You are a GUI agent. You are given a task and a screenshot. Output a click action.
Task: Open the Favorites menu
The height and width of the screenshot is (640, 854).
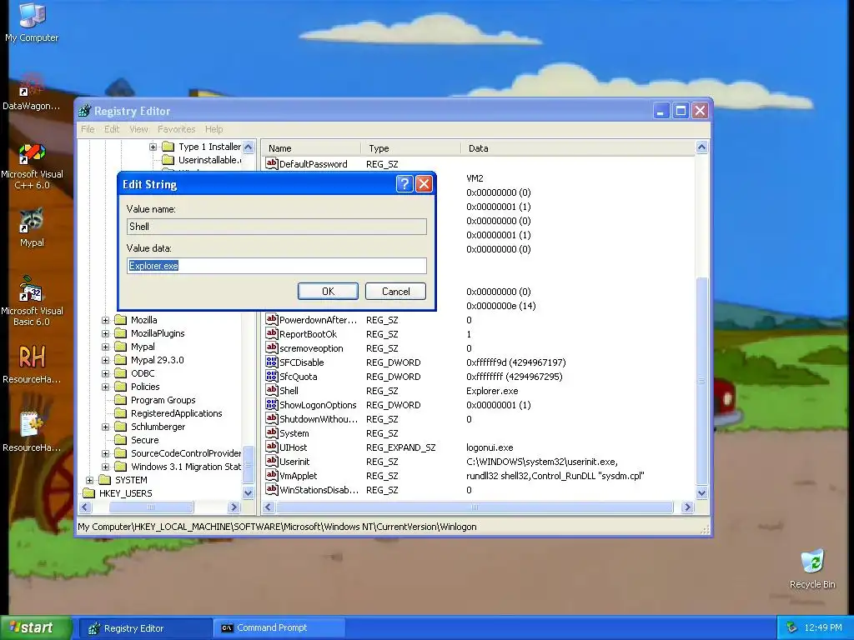coord(177,129)
